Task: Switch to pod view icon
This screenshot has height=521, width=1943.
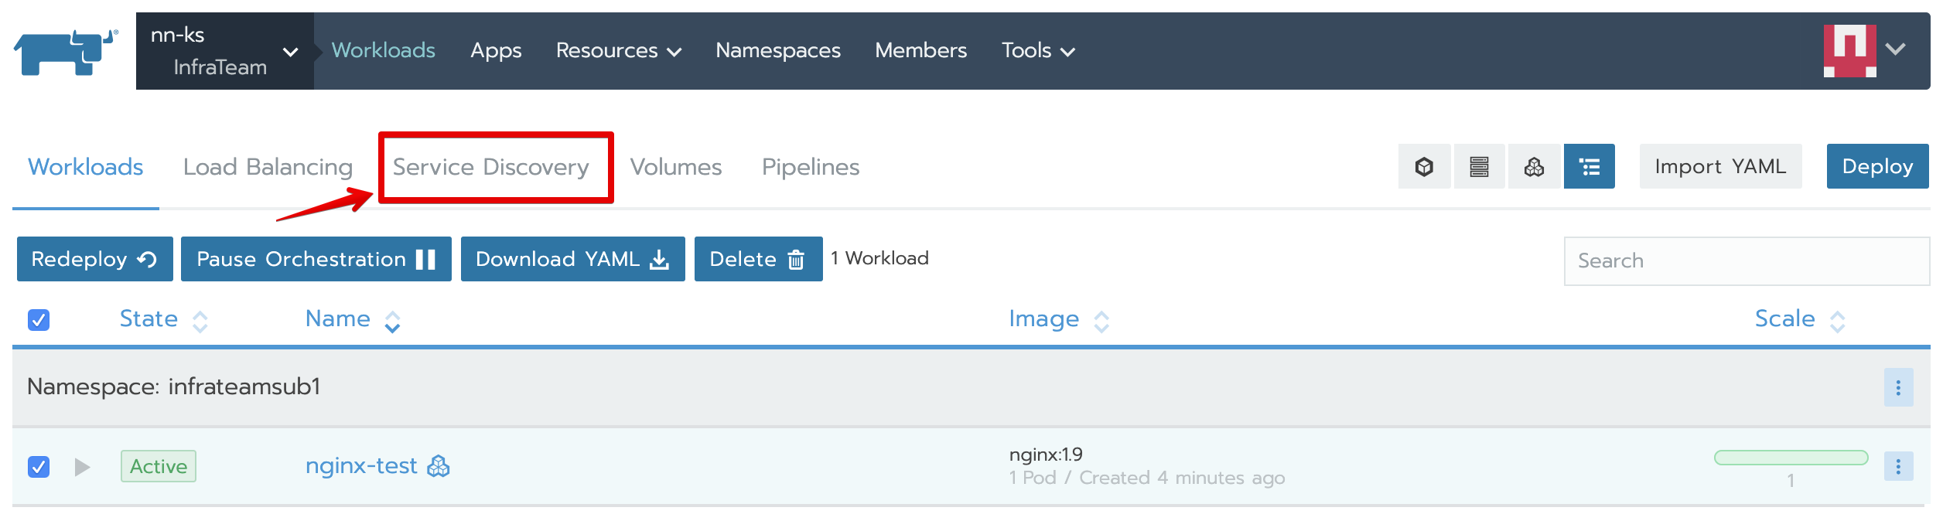Action: [x=1424, y=166]
